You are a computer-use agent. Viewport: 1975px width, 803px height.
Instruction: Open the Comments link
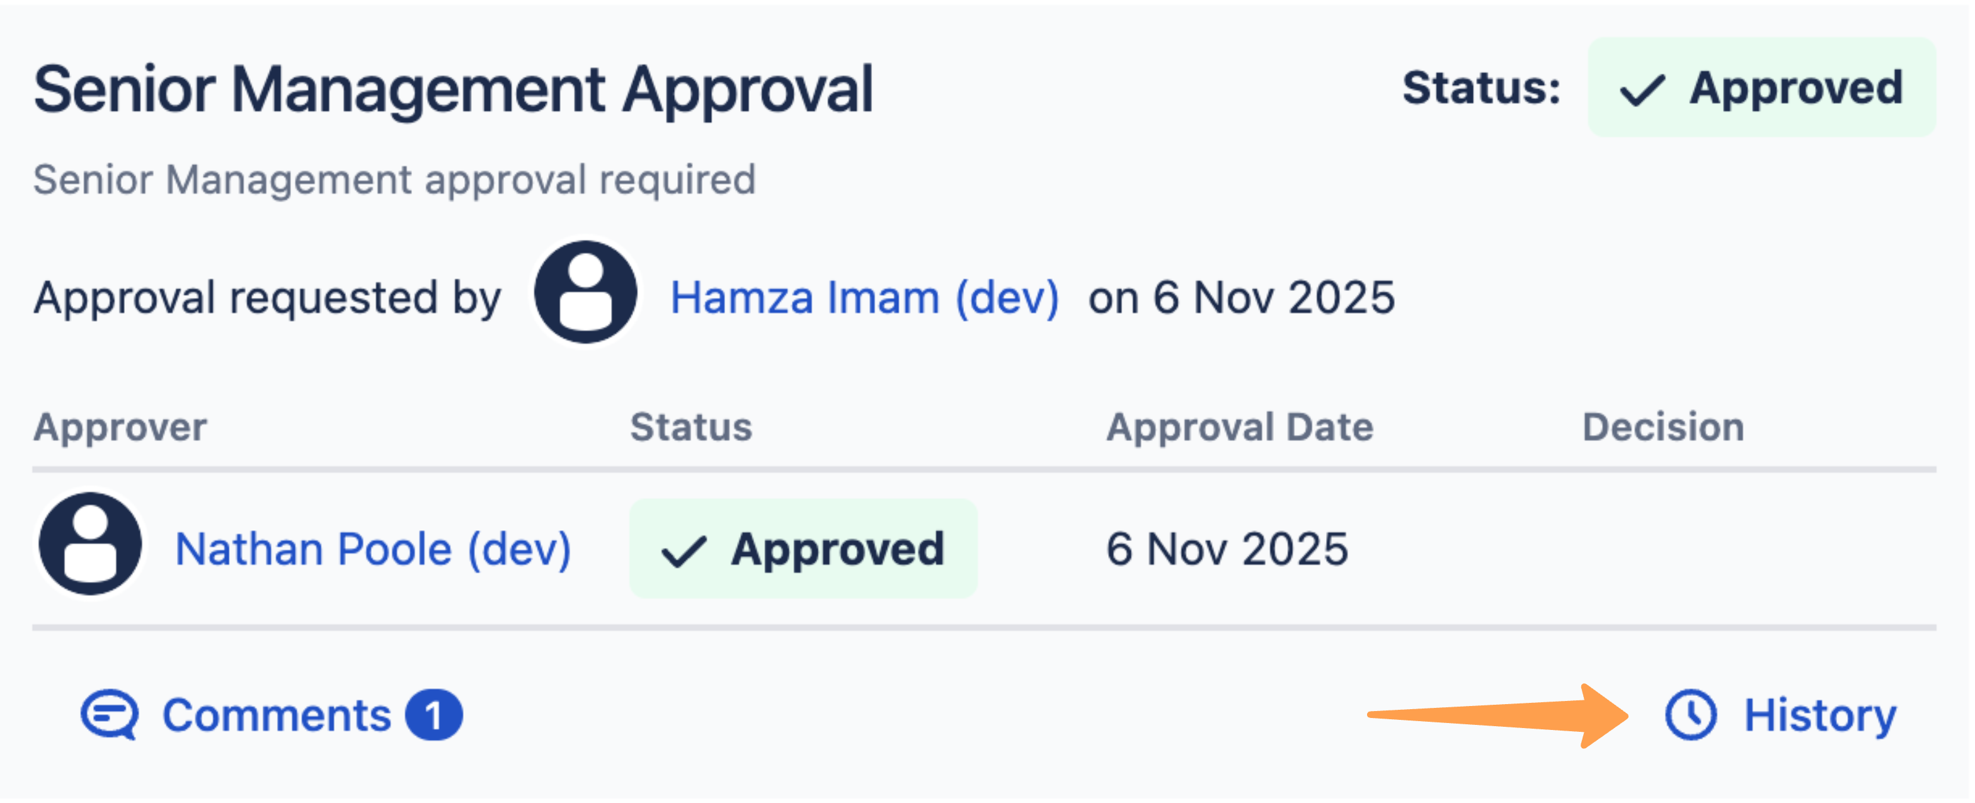coord(277,715)
